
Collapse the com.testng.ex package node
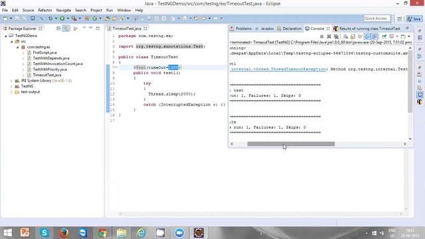[18, 47]
